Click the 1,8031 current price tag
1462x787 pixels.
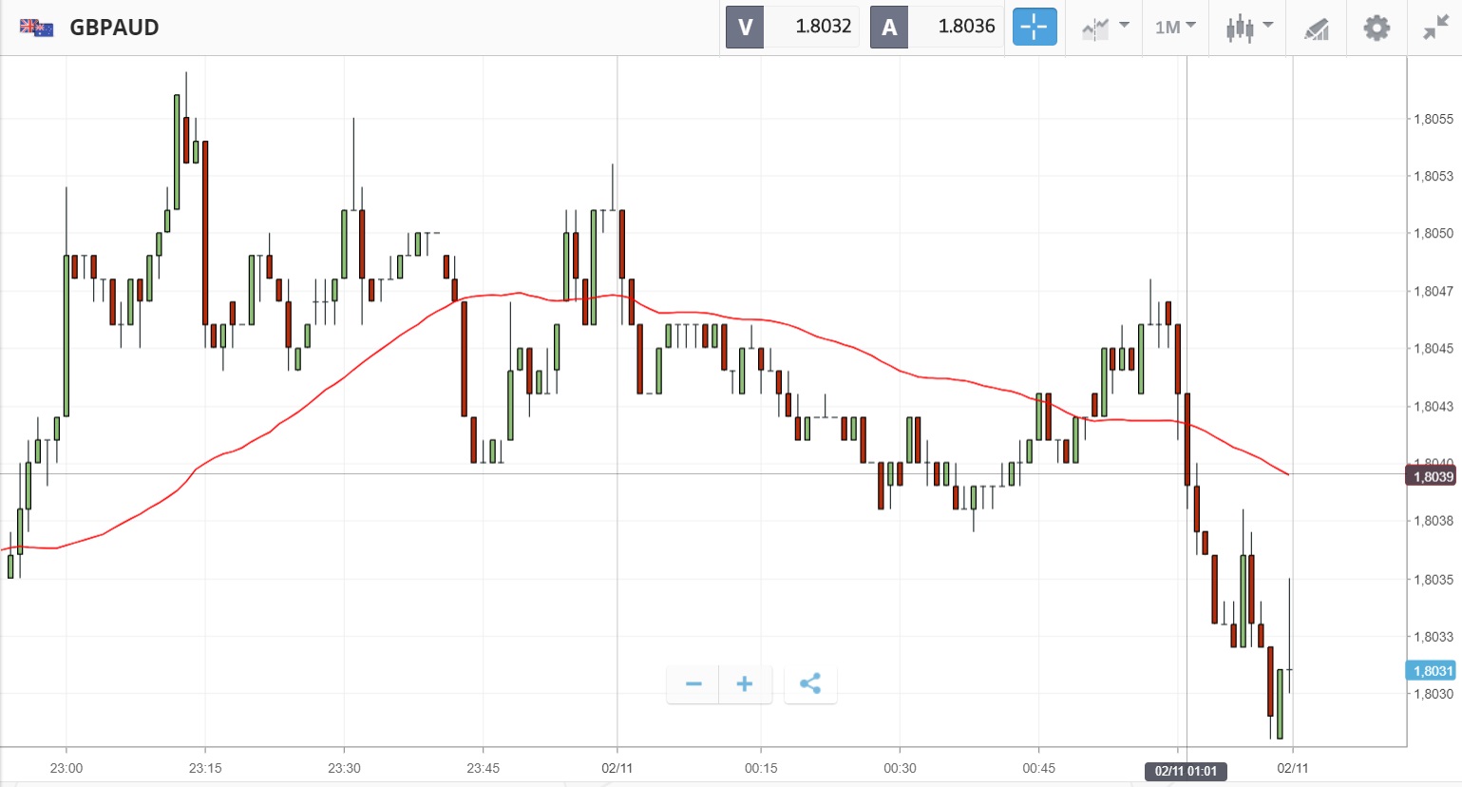pyautogui.click(x=1432, y=671)
